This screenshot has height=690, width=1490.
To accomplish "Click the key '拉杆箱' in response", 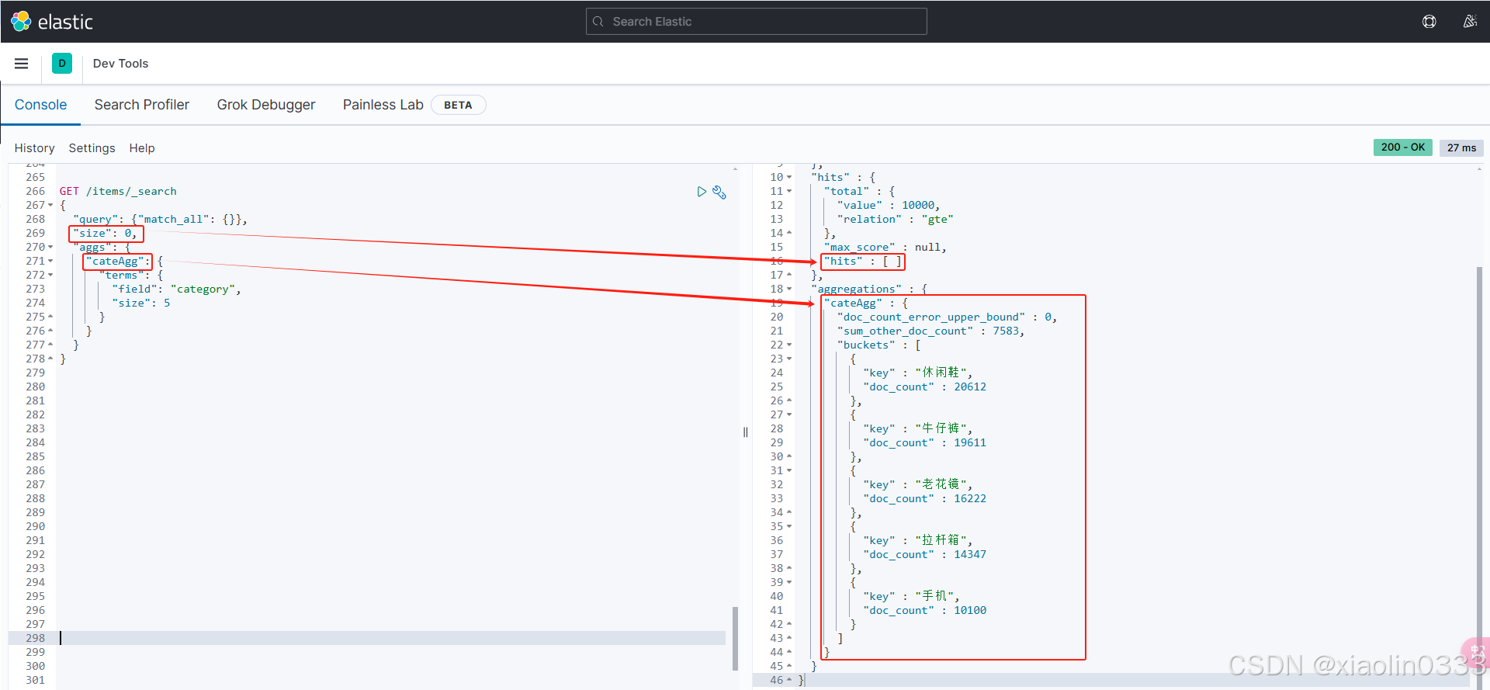I will point(941,541).
